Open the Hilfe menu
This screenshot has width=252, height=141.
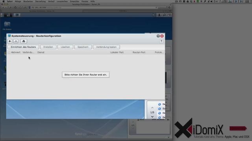click(x=93, y=1)
